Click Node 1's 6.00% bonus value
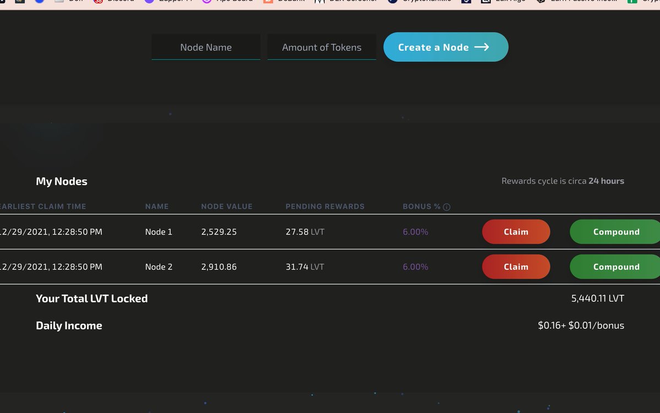This screenshot has width=660, height=413. point(415,232)
